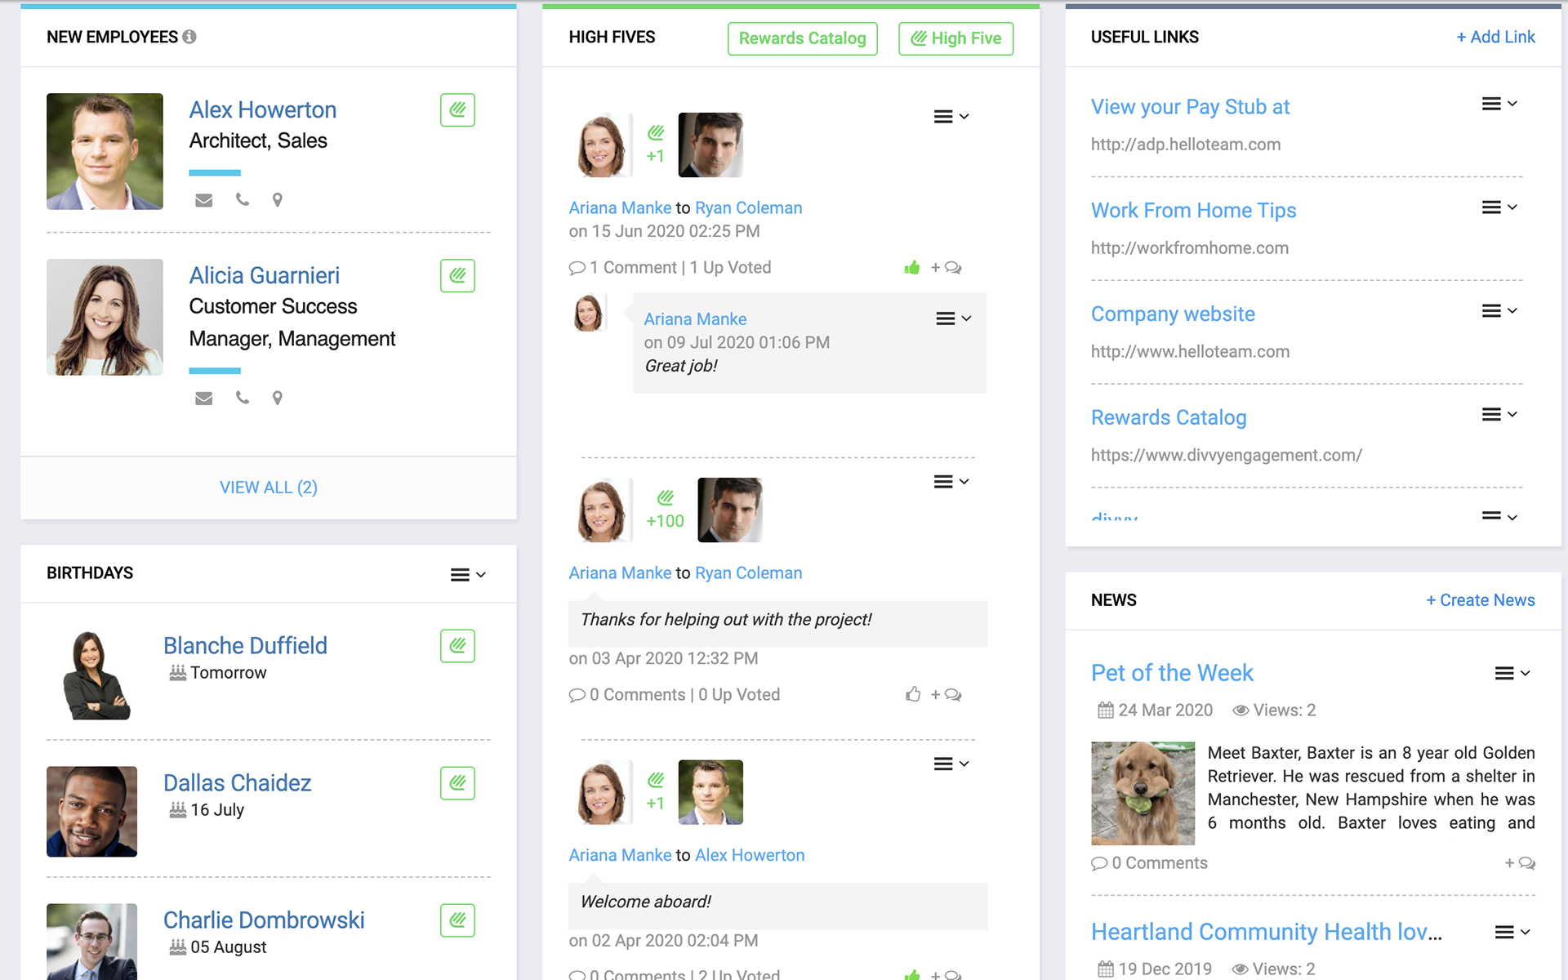Click location pin icon under Alex Howerton
This screenshot has width=1568, height=980.
(x=278, y=200)
